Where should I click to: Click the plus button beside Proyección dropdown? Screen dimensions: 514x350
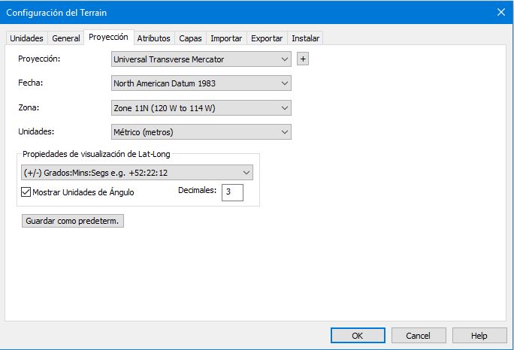(x=302, y=59)
